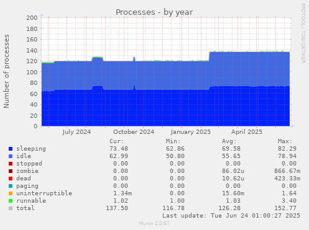Click the y-axis label 140
The width and height of the screenshot is (309, 230).
point(32,50)
